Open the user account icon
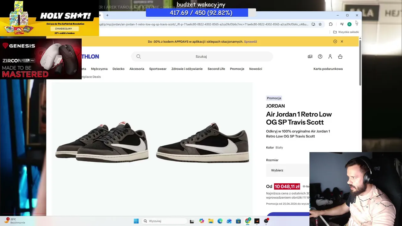 [x=330, y=56]
